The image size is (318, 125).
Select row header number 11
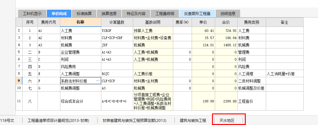[x=19, y=101]
